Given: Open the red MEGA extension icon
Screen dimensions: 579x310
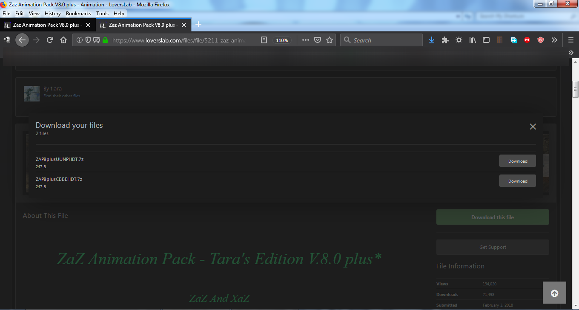Looking at the screenshot, I should 527,40.
